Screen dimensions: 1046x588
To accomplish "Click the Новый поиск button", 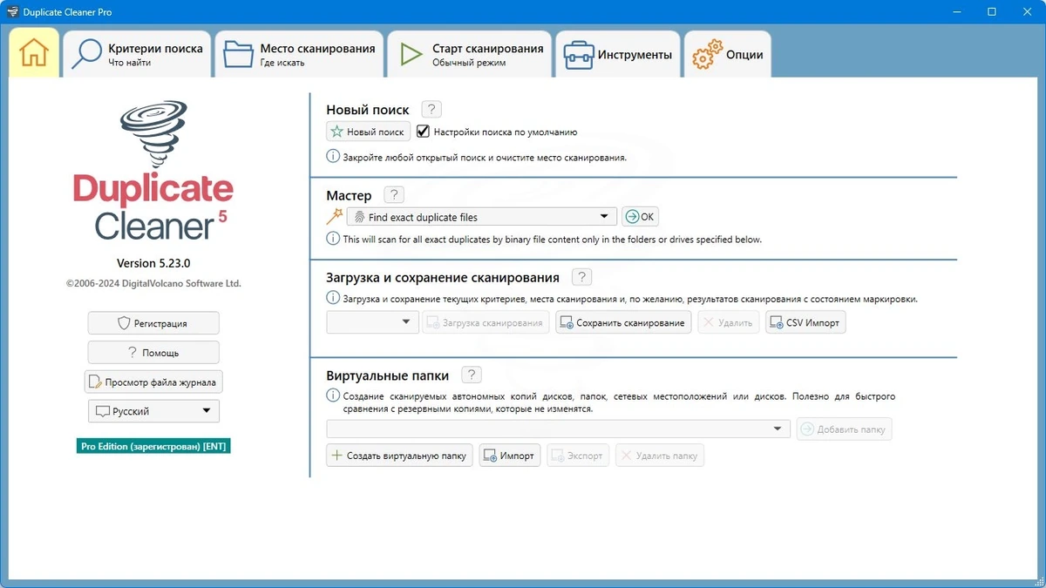I will point(368,132).
